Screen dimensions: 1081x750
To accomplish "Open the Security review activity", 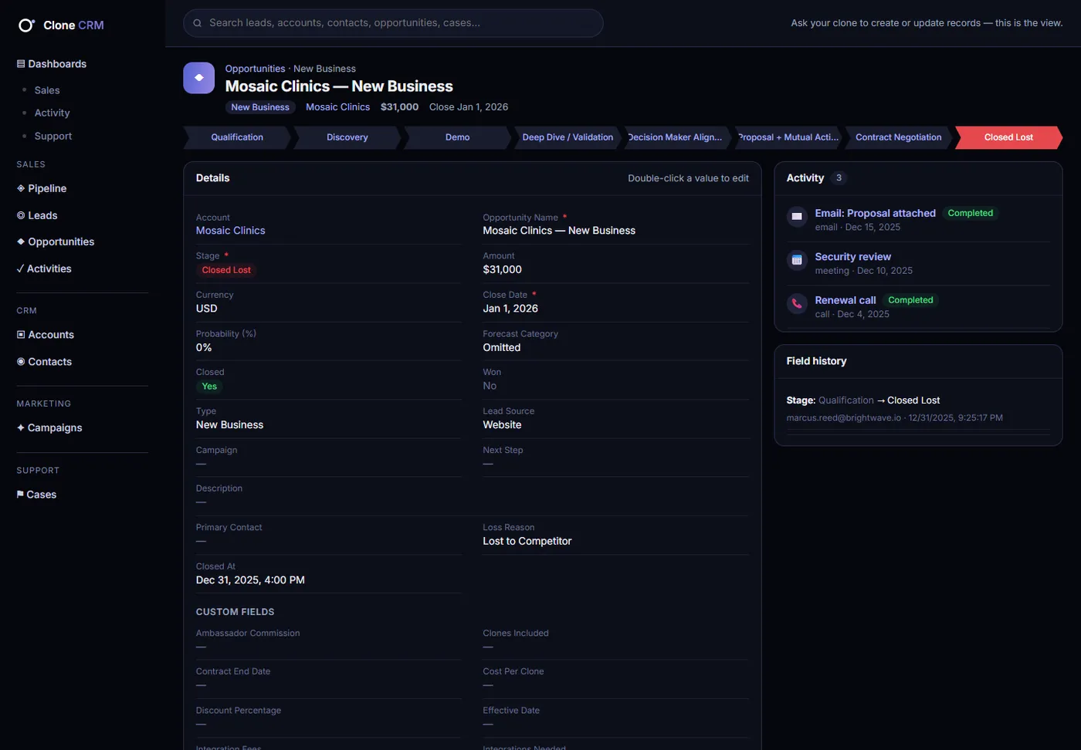I will (852, 257).
